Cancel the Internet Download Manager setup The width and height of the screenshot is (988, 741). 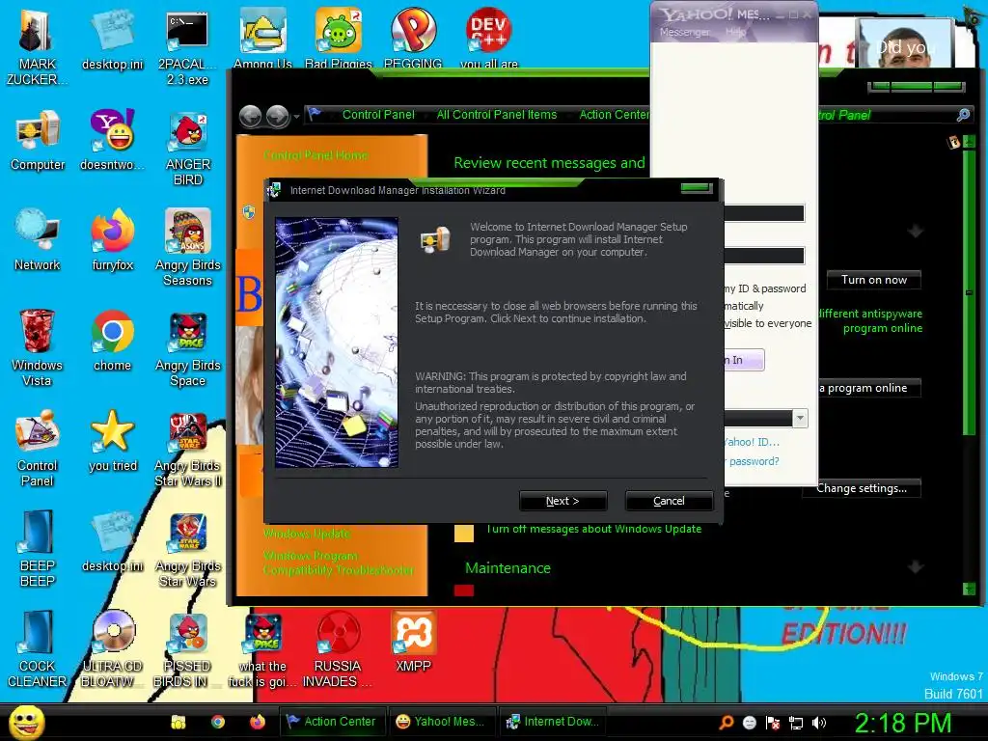tap(669, 501)
